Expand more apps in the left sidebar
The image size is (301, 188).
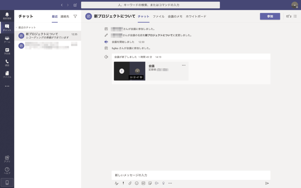(x=7, y=86)
